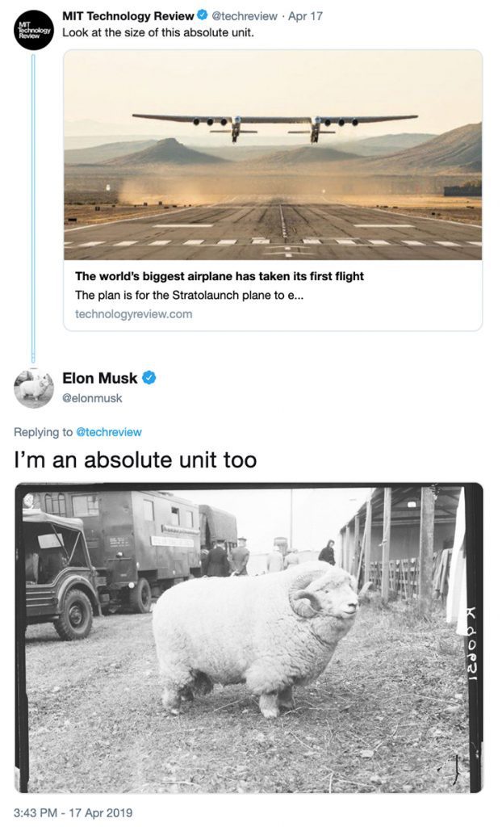Click the verified badge beside MIT Technology Review
502x827 pixels.
point(203,16)
